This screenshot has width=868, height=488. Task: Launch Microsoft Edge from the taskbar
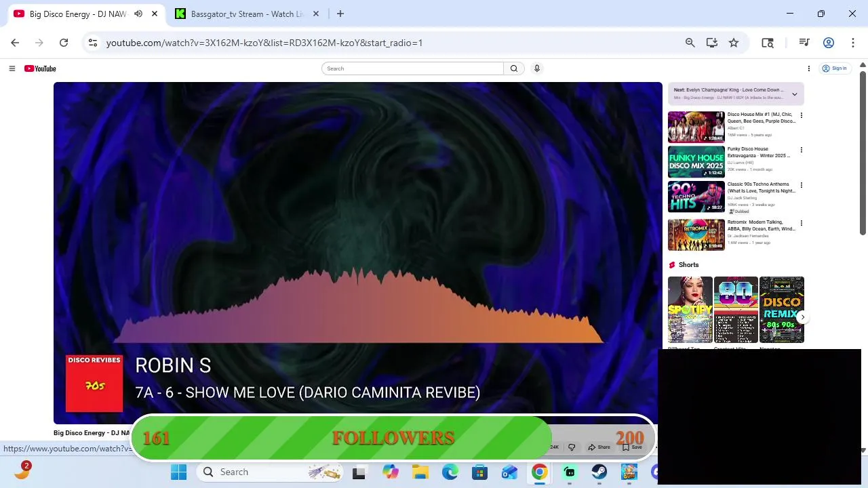tap(450, 472)
